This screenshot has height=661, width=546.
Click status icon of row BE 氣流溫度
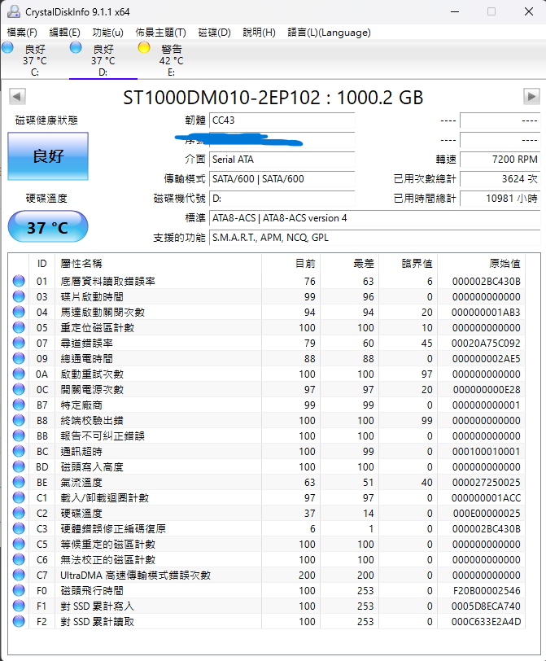[19, 482]
